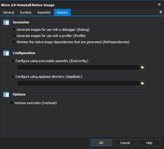Click the Configuration section icon

tap(6, 53)
